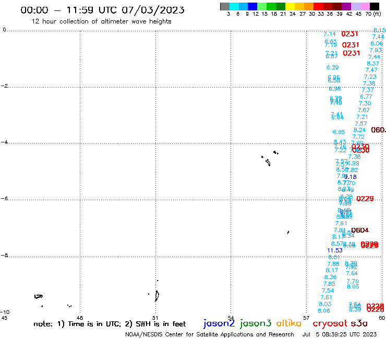Click the longitude axis label '48'

click(80, 318)
